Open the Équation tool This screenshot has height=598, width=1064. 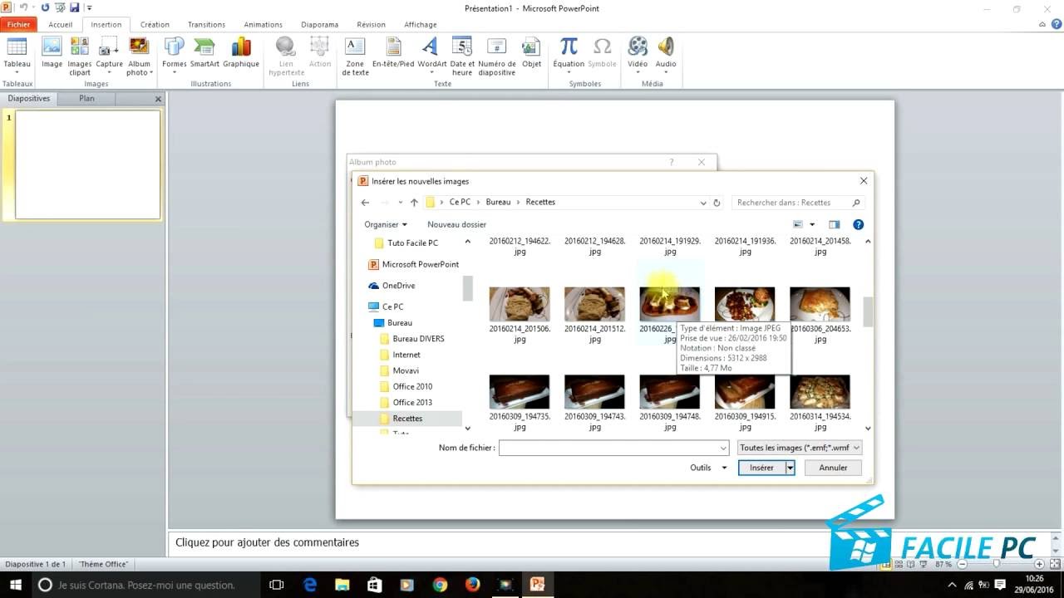point(569,56)
